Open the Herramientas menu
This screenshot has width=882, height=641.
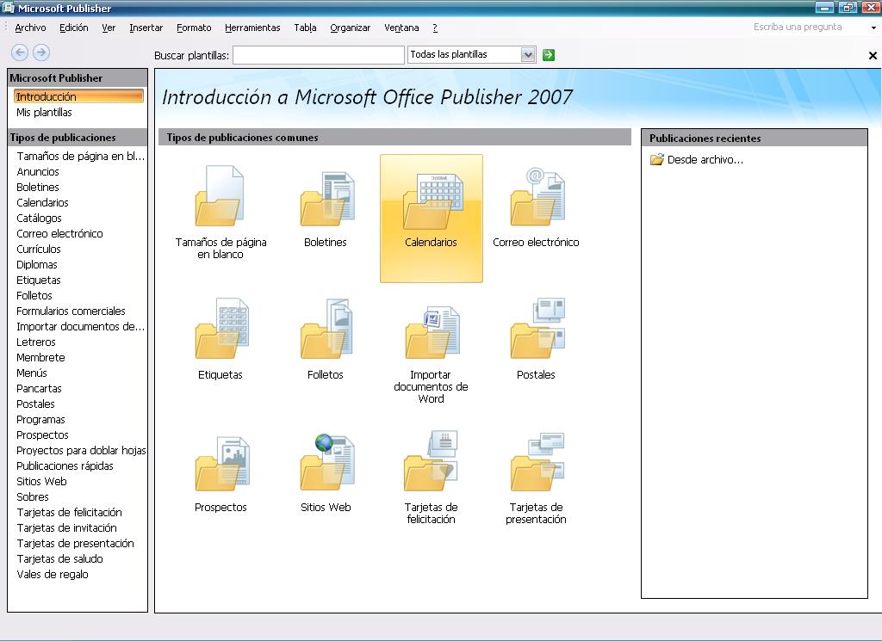[x=252, y=28]
